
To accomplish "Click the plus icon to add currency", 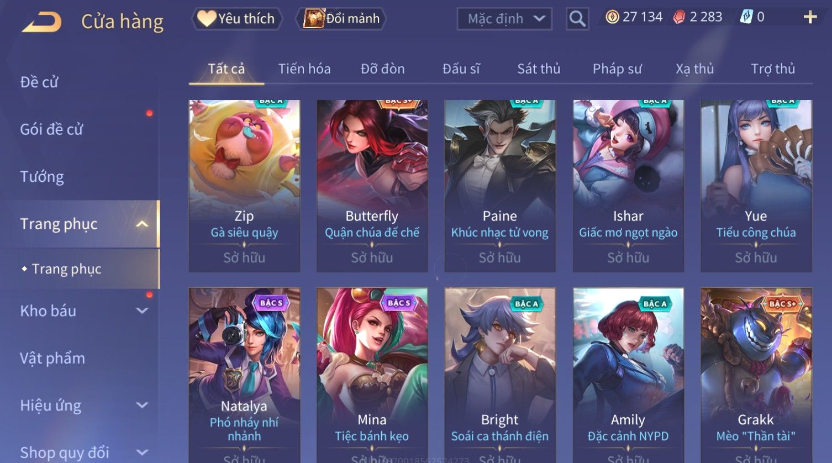I will (810, 17).
